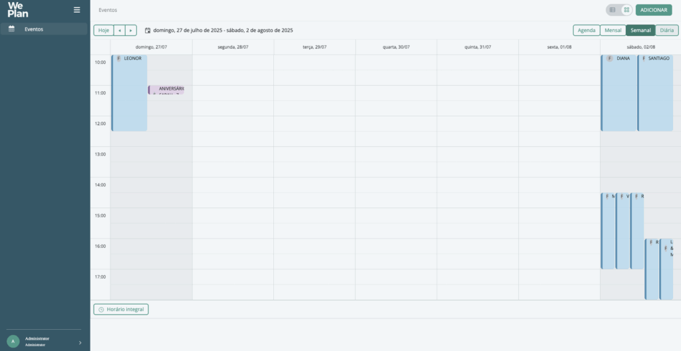
Task: Open the SANTIAGO event on Saturday
Action: click(x=655, y=93)
